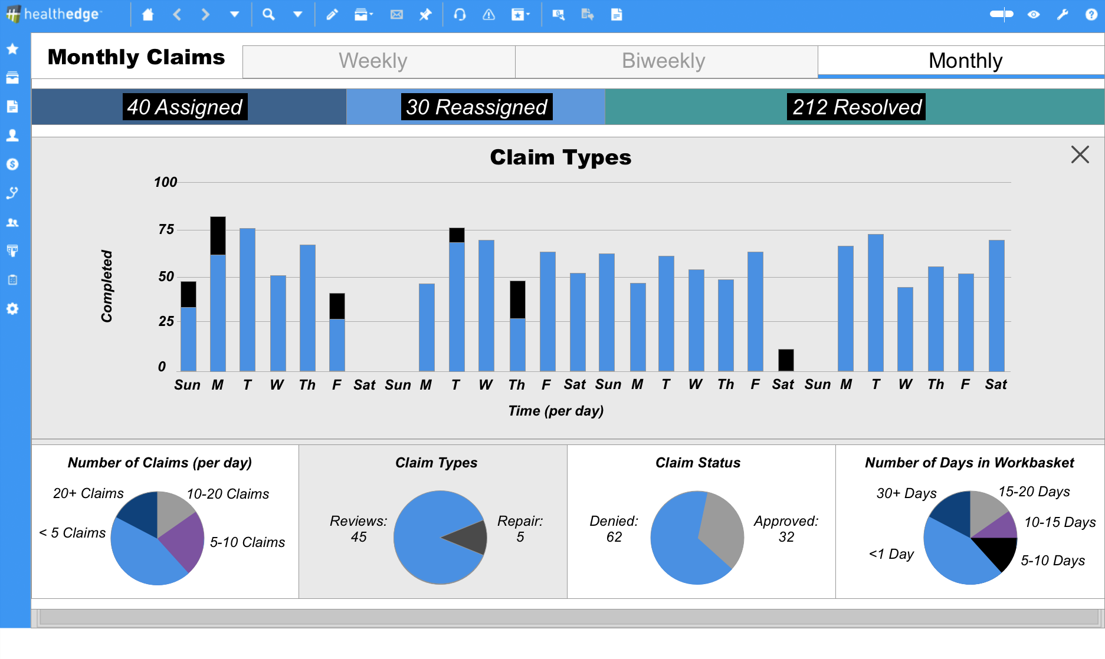The height and width of the screenshot is (659, 1105).
Task: Click the document export arrow icon
Action: (x=587, y=15)
